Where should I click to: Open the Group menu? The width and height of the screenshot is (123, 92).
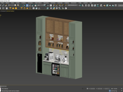pyautogui.click(x=7, y=3)
